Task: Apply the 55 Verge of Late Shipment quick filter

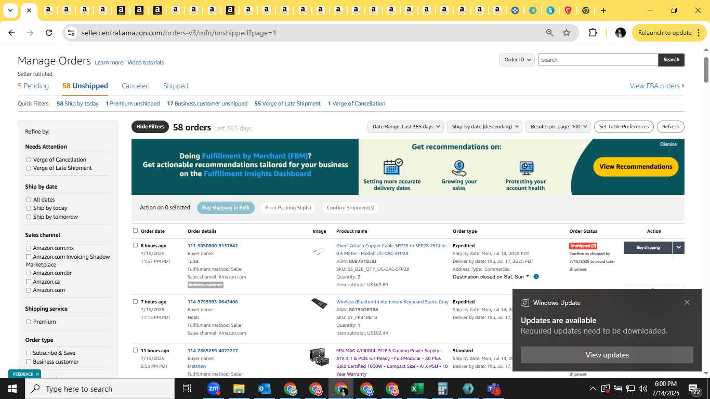Action: (x=287, y=103)
